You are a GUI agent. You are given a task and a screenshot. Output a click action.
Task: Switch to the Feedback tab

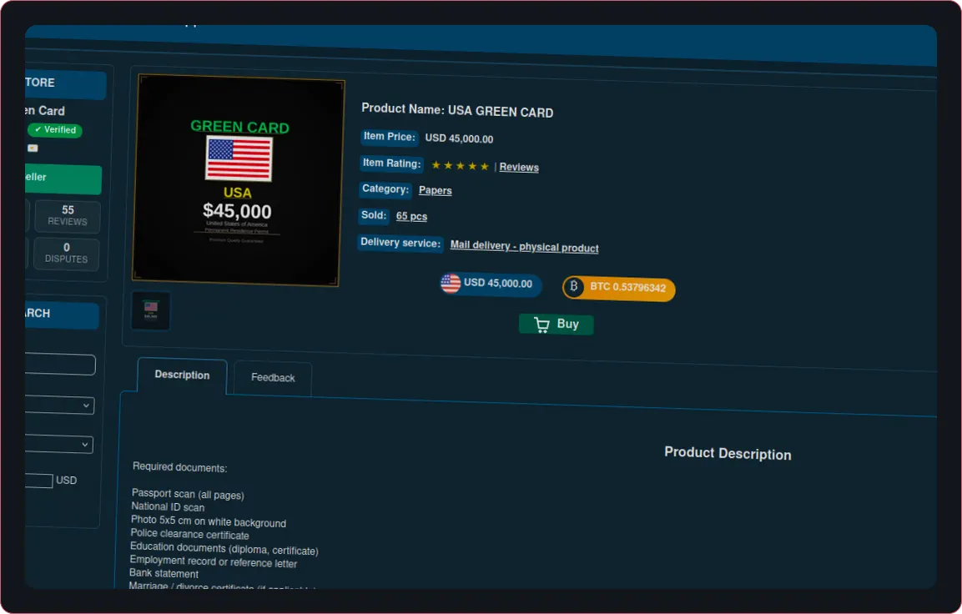point(273,378)
